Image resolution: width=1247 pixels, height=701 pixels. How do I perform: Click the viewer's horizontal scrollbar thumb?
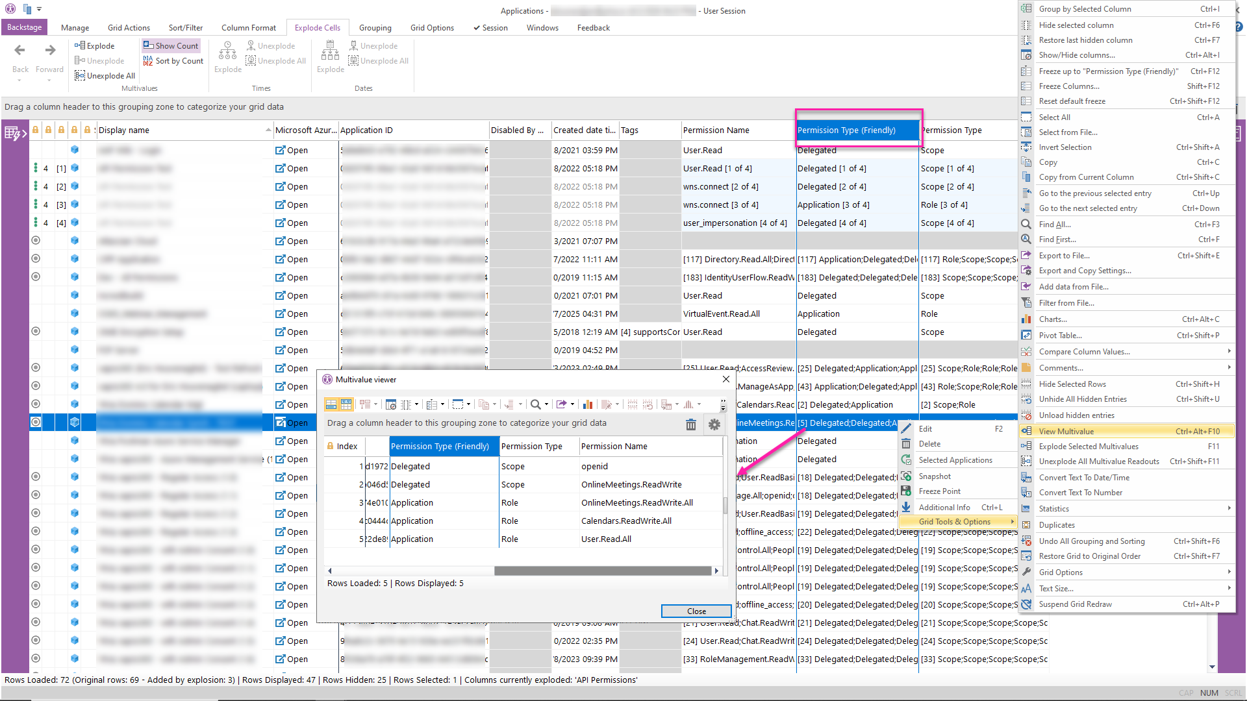pyautogui.click(x=602, y=571)
